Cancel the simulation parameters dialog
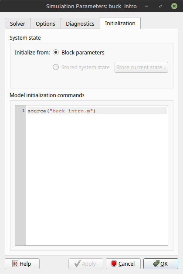 coord(123,264)
